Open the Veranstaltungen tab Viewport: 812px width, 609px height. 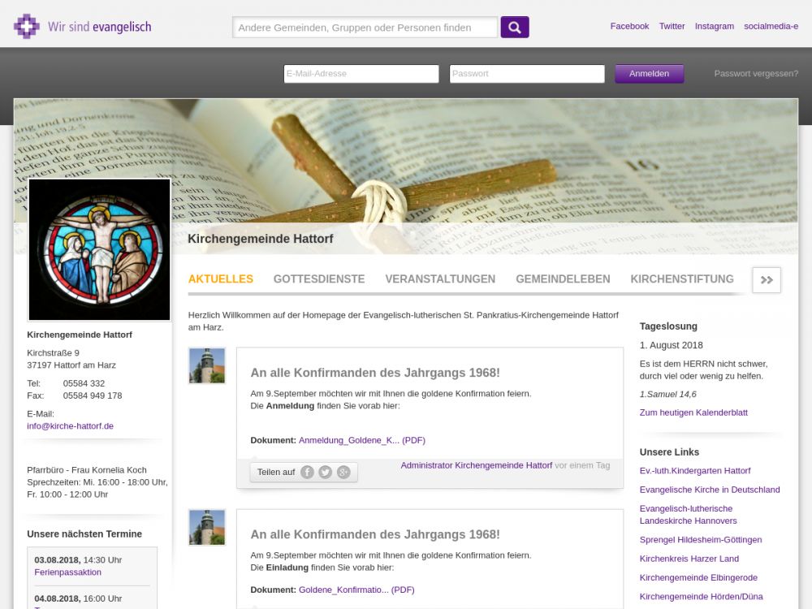[x=440, y=279]
